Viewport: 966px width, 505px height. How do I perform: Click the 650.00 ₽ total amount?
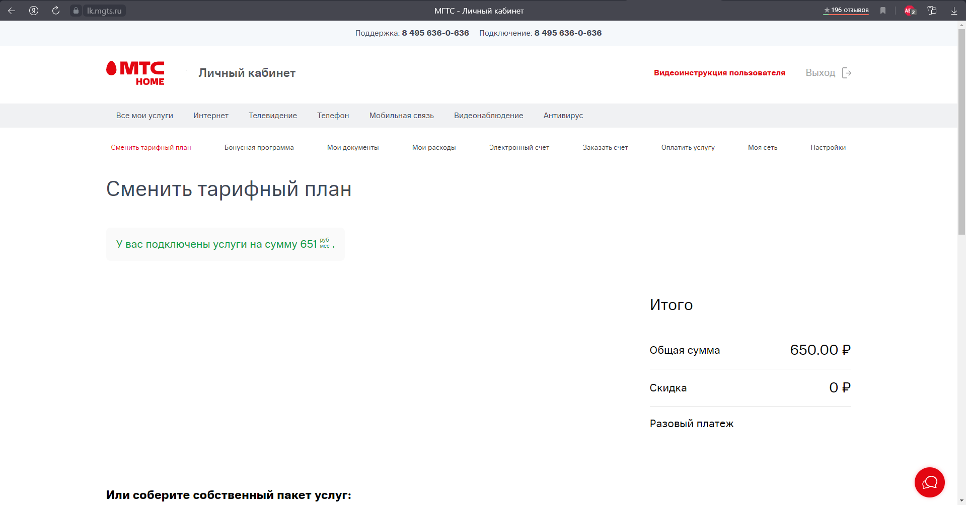(820, 350)
